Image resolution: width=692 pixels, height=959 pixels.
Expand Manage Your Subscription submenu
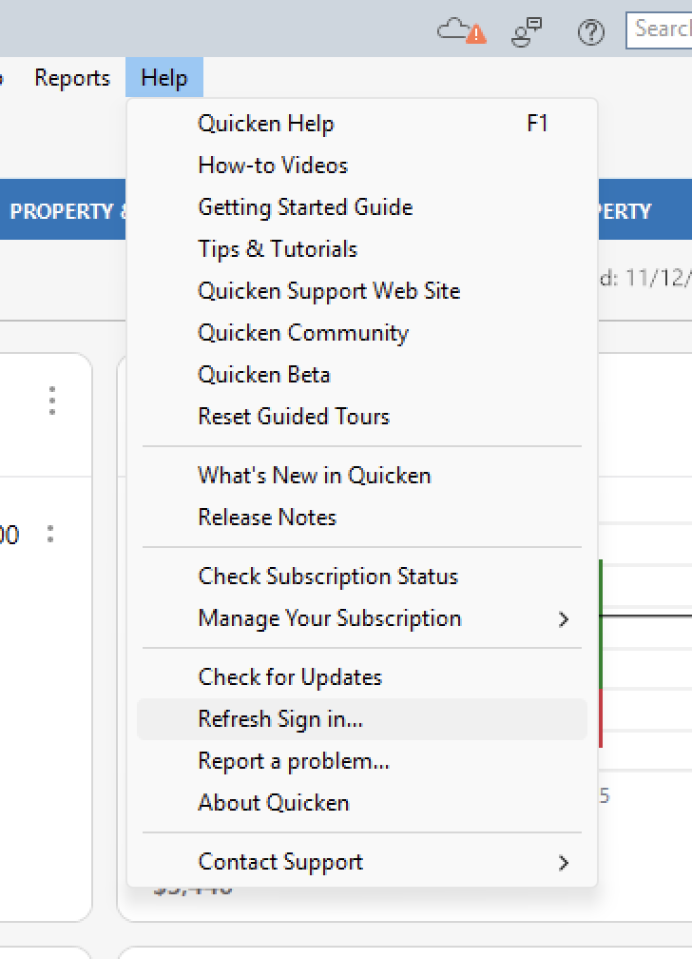tap(362, 618)
